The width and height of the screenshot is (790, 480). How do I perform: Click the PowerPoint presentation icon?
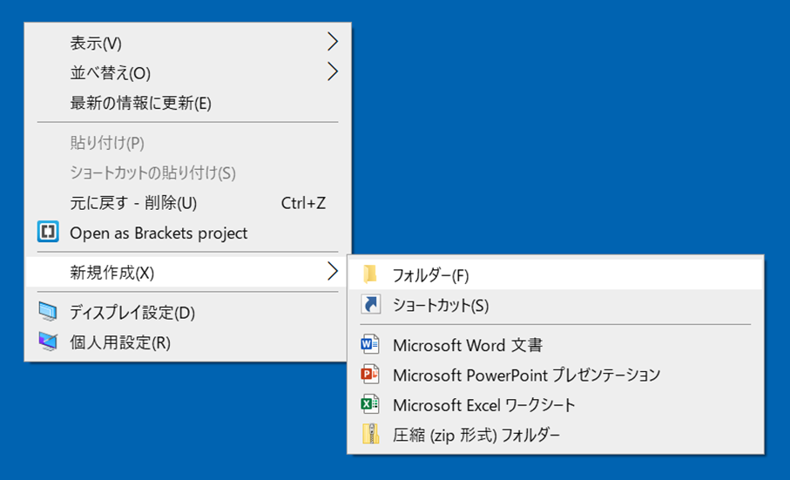(x=370, y=375)
